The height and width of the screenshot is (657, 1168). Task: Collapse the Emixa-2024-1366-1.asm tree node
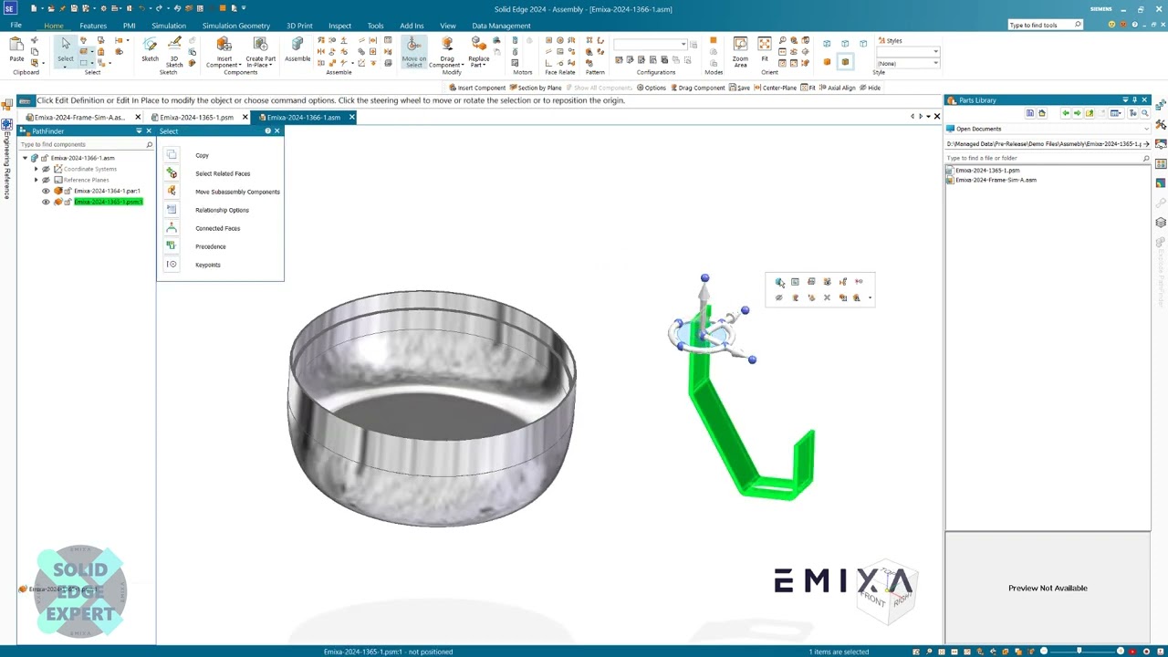[x=25, y=158]
